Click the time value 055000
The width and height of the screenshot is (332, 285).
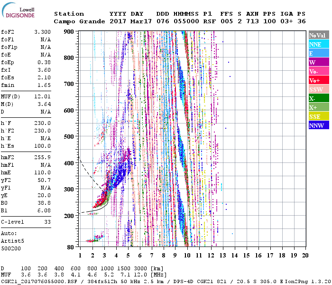click(x=186, y=21)
